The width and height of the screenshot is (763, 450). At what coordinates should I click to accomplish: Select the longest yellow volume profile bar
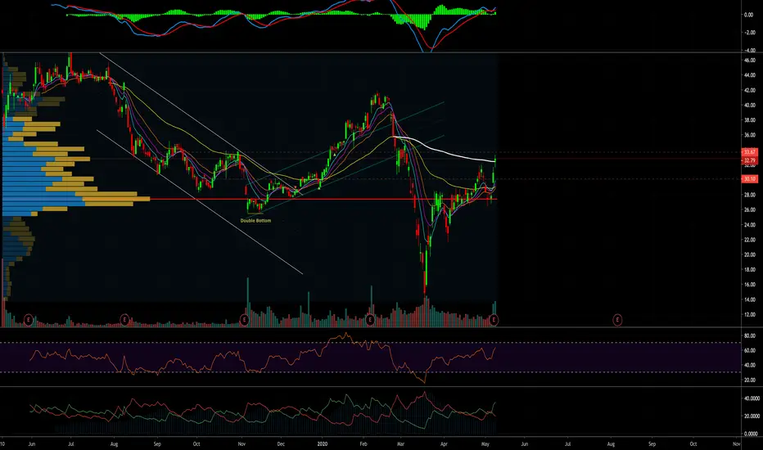(x=117, y=199)
